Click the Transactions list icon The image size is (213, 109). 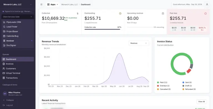pos(4,78)
